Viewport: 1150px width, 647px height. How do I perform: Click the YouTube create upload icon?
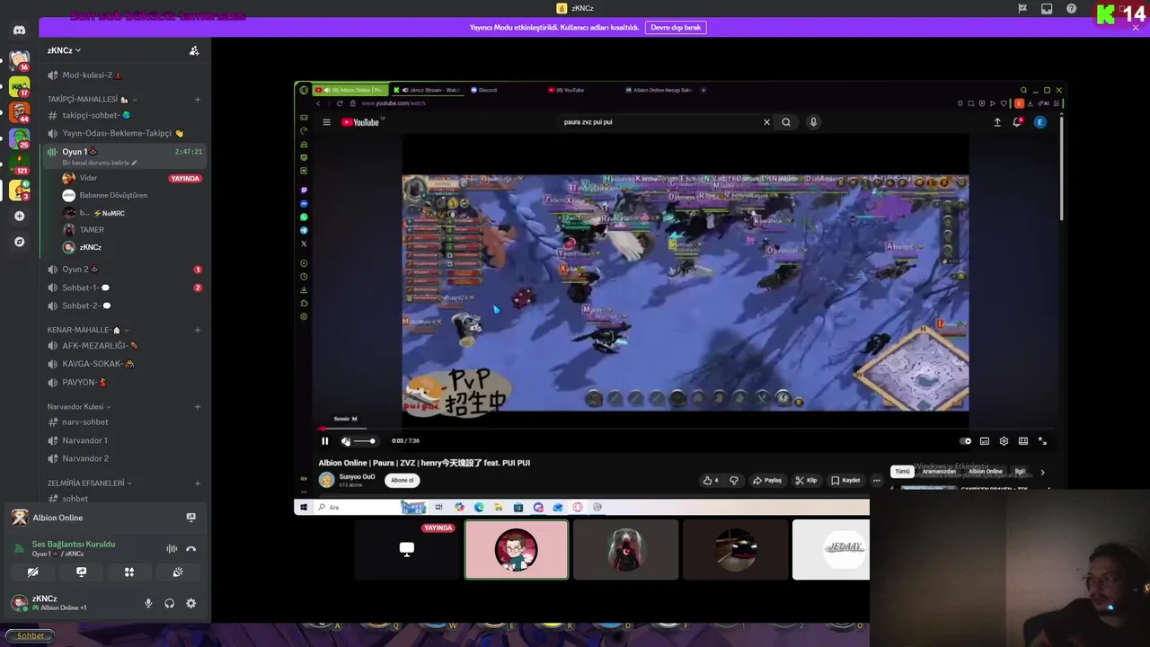point(997,122)
